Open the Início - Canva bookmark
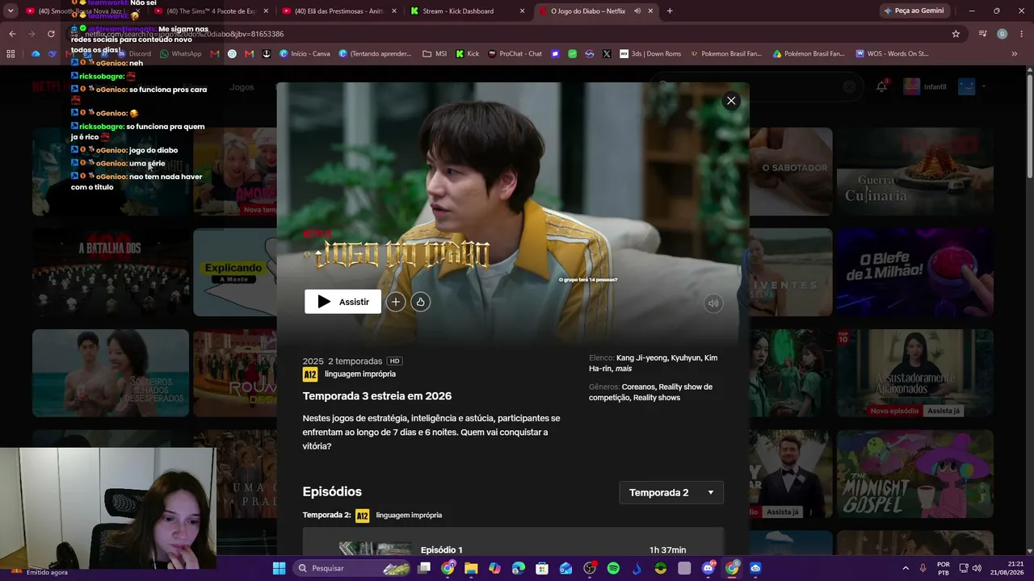This screenshot has width=1034, height=581. coord(305,54)
